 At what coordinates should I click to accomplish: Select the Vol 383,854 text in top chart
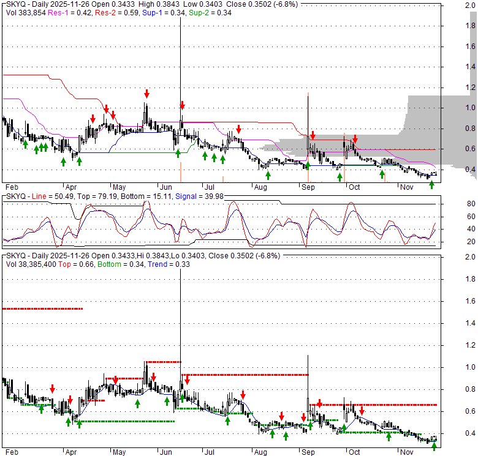[26, 13]
